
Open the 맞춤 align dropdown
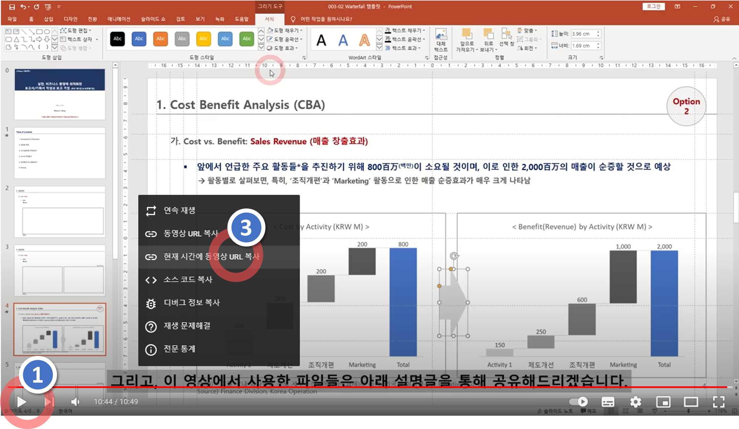(527, 30)
